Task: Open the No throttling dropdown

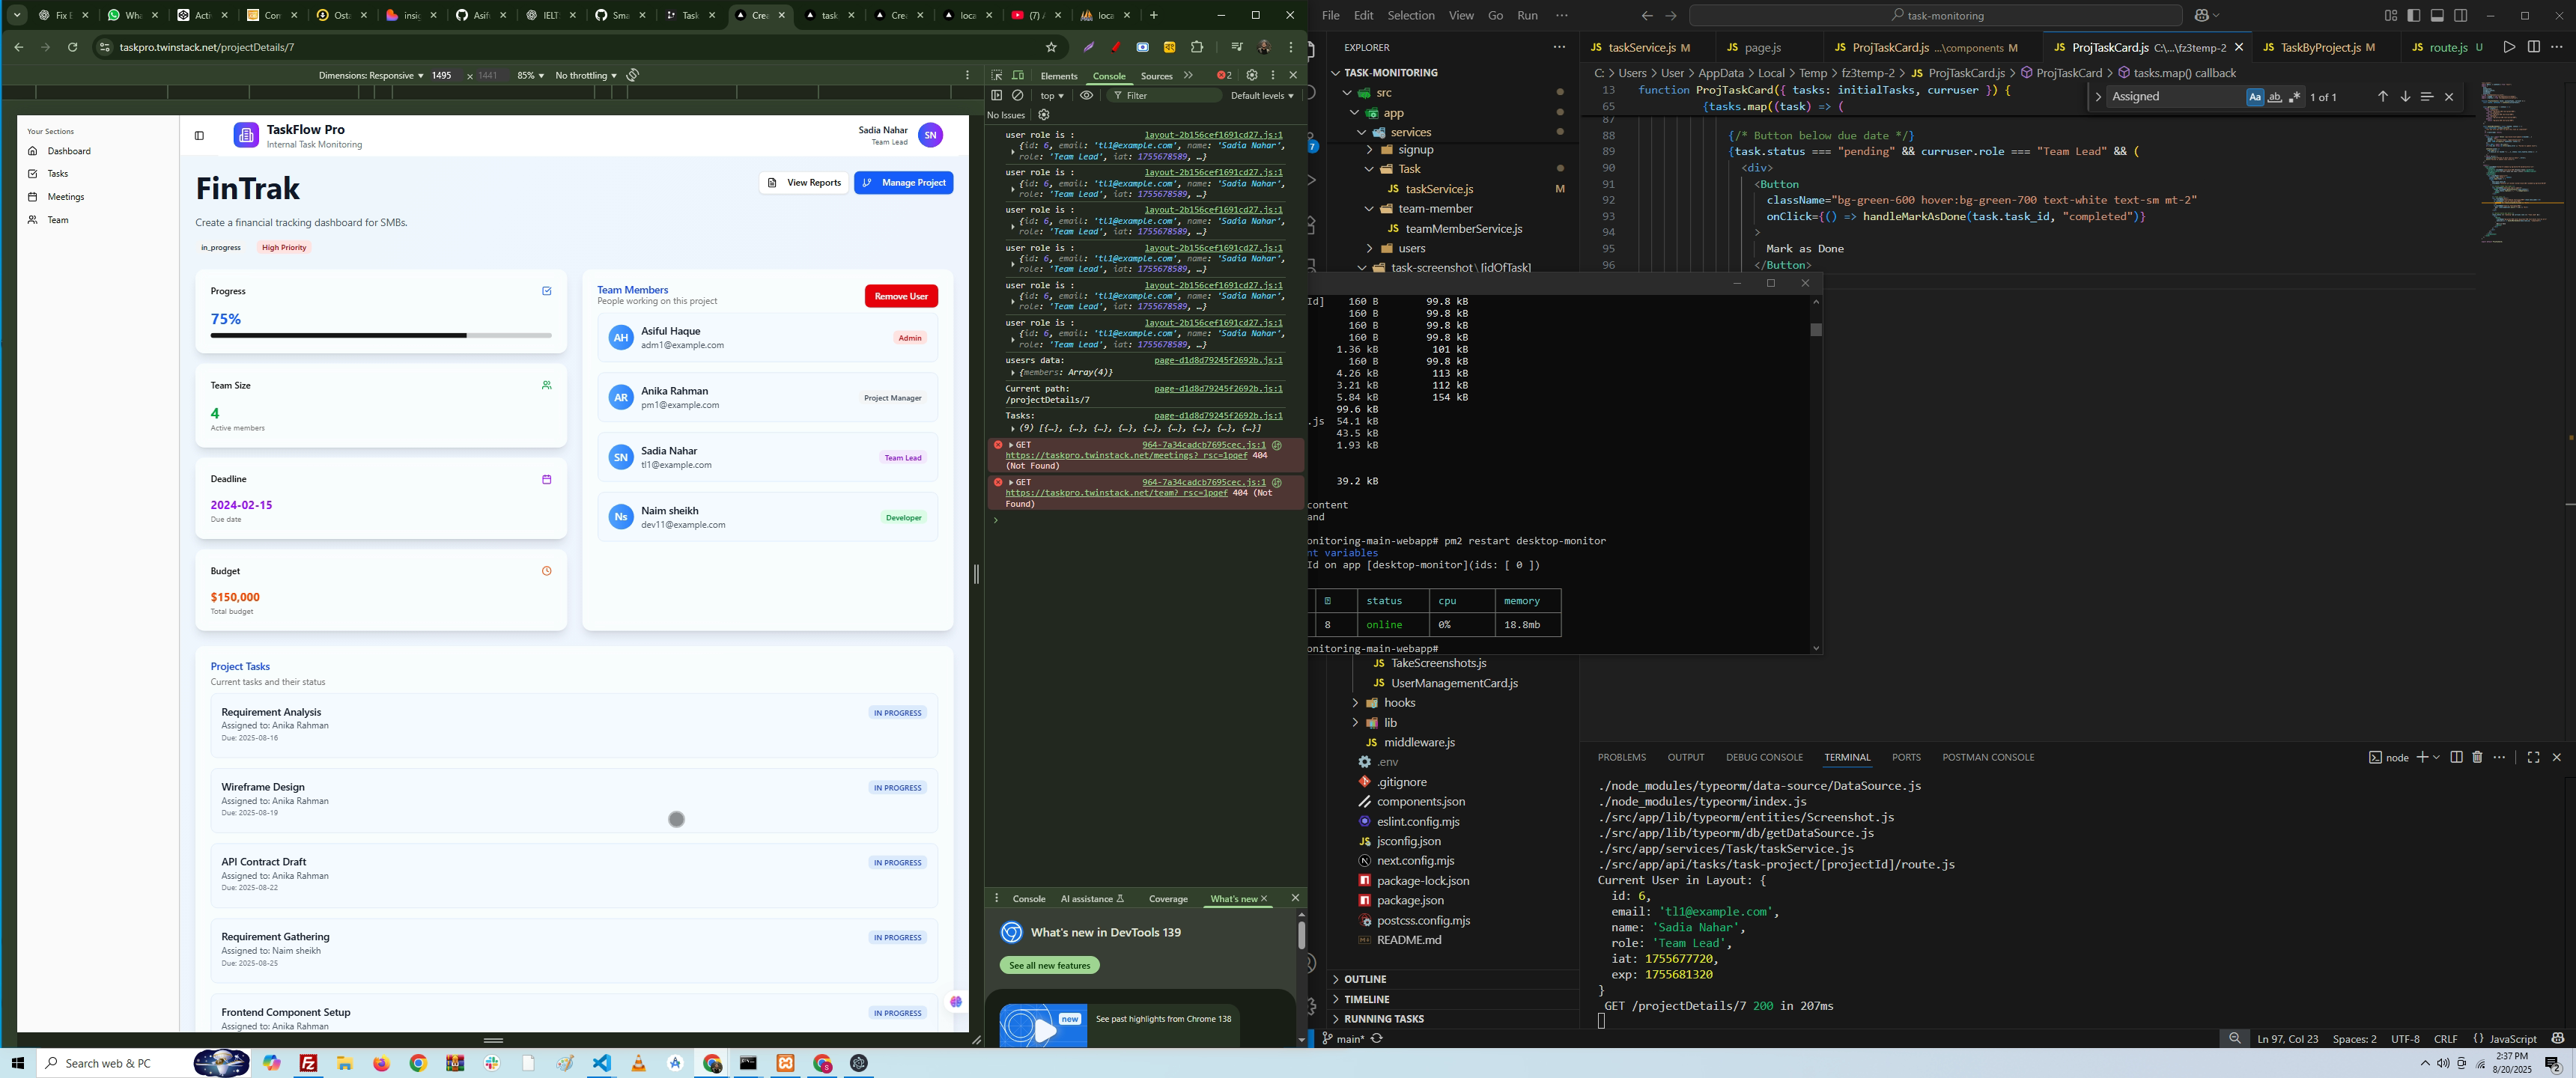Action: 585,75
